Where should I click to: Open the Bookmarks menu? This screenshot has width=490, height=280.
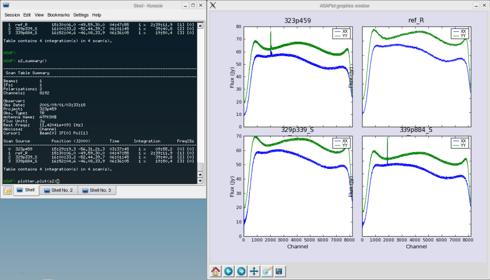coord(58,15)
